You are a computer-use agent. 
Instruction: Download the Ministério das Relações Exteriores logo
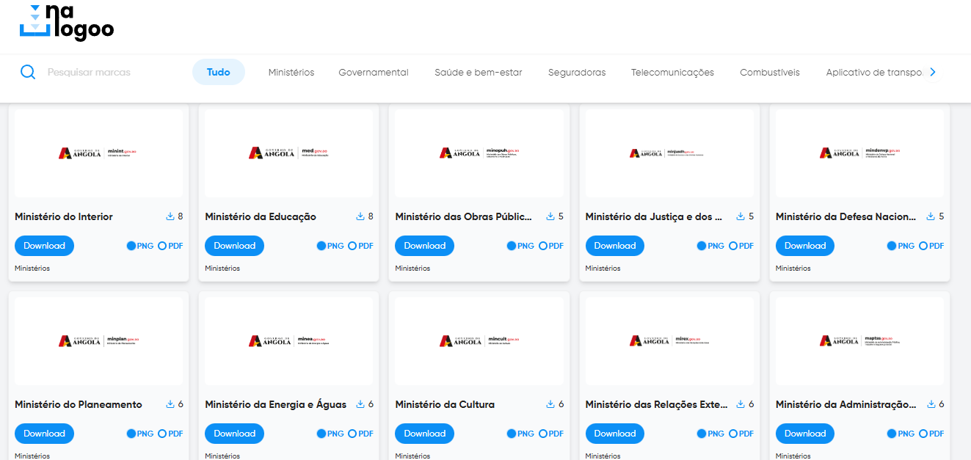(614, 434)
